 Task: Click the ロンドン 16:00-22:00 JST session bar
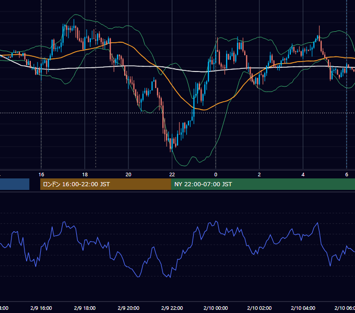tap(105, 184)
